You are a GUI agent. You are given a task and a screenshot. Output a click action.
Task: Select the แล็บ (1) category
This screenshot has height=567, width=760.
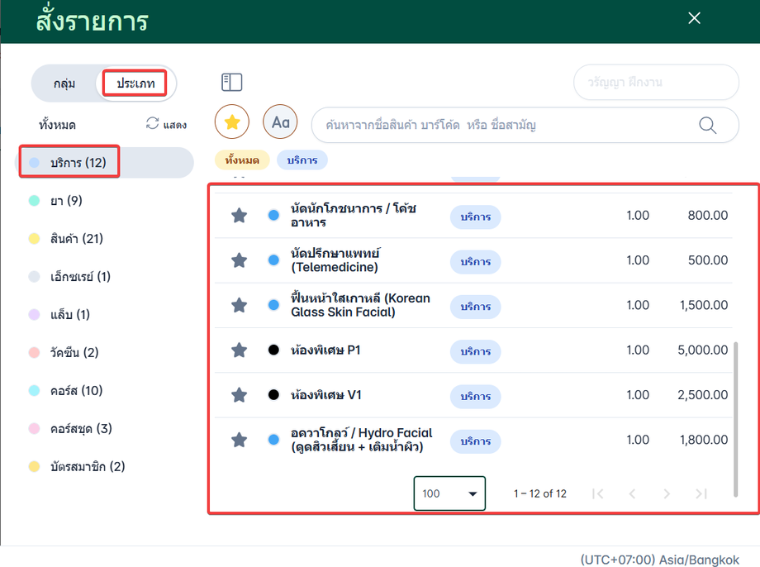click(70, 314)
